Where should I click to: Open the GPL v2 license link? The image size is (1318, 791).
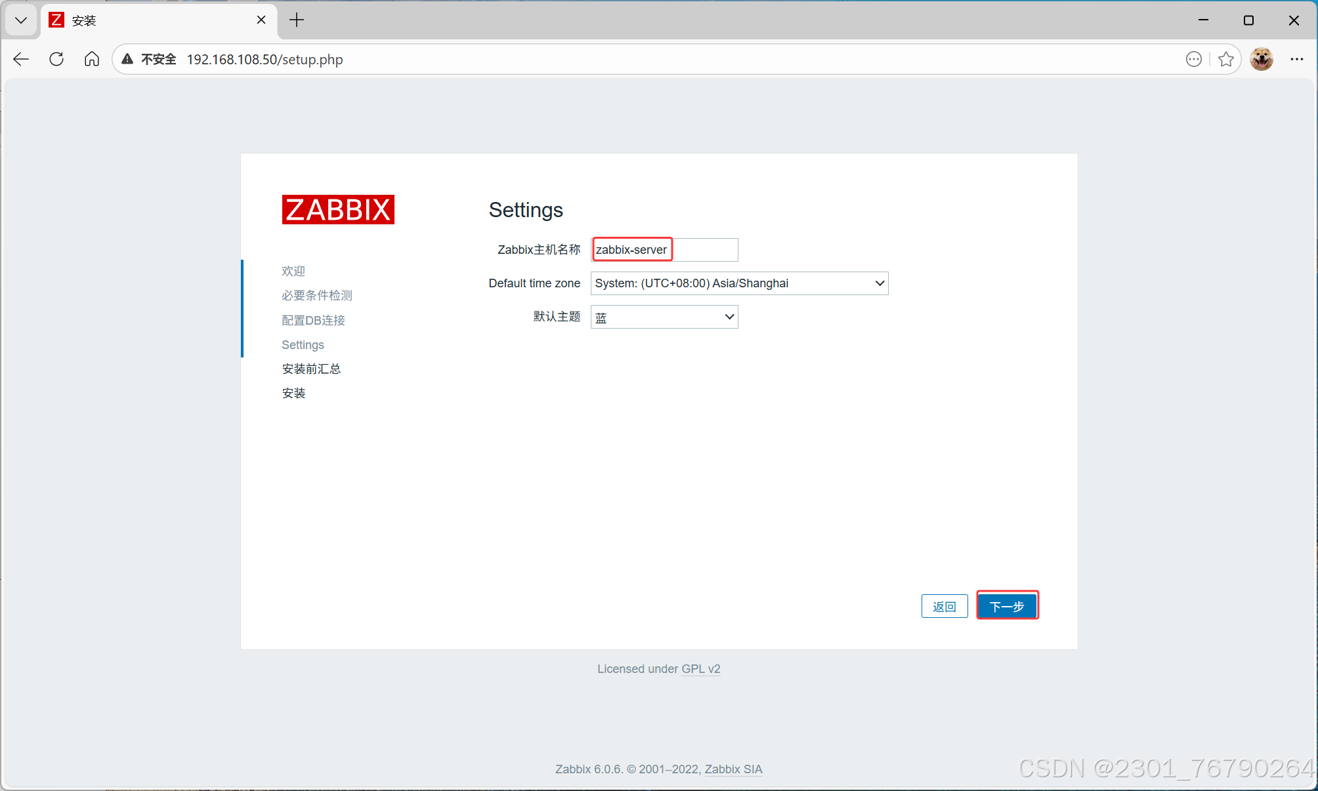click(x=700, y=669)
